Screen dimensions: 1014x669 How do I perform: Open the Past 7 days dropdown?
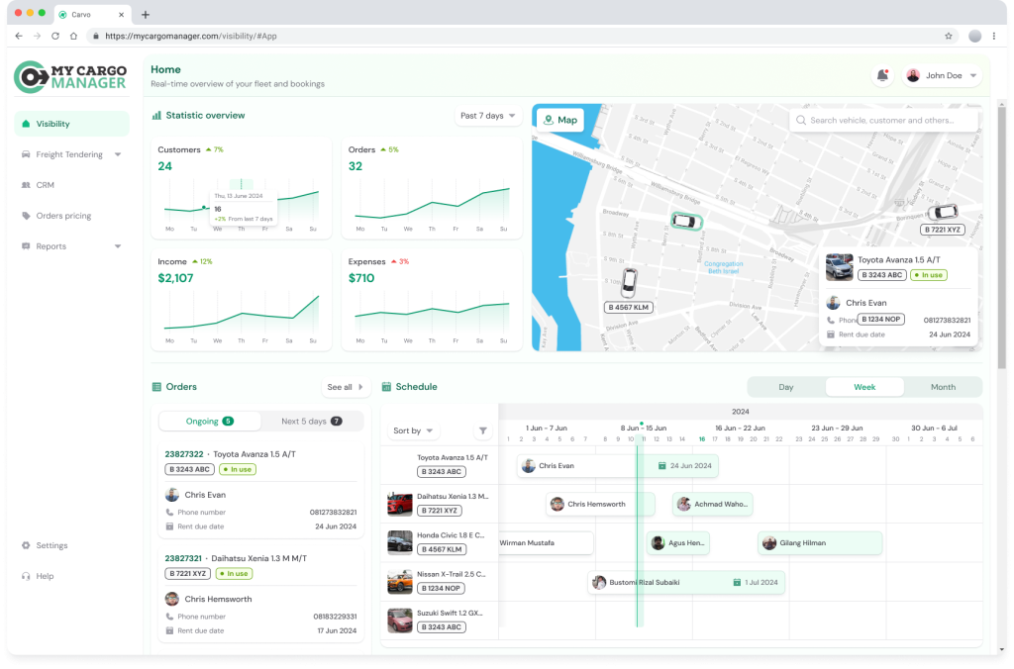click(488, 116)
